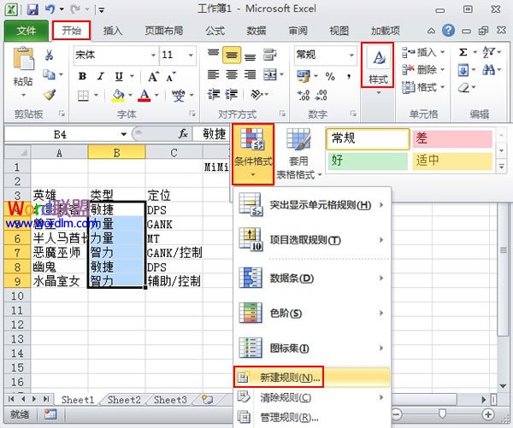Click the Paste clipboard icon
Image resolution: width=513 pixels, height=428 pixels.
[x=23, y=59]
